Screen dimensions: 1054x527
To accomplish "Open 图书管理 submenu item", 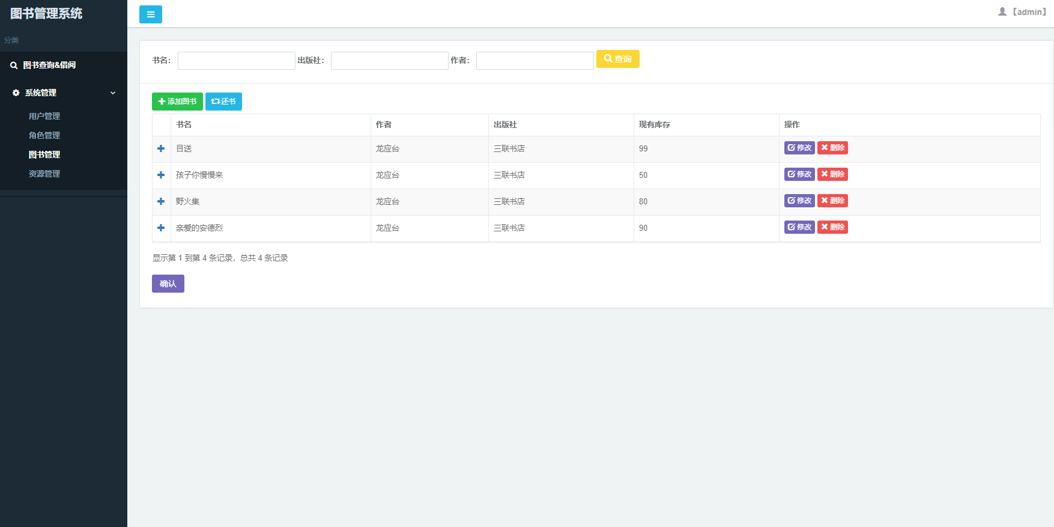I will click(44, 154).
